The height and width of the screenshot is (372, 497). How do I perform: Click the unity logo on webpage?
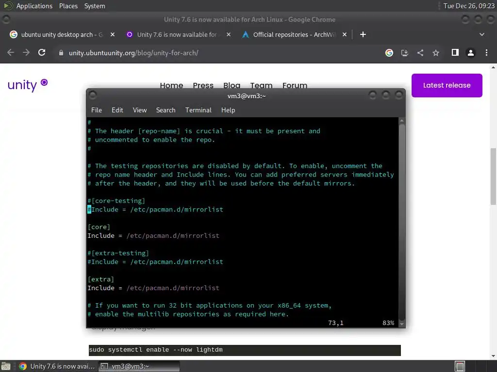(27, 85)
